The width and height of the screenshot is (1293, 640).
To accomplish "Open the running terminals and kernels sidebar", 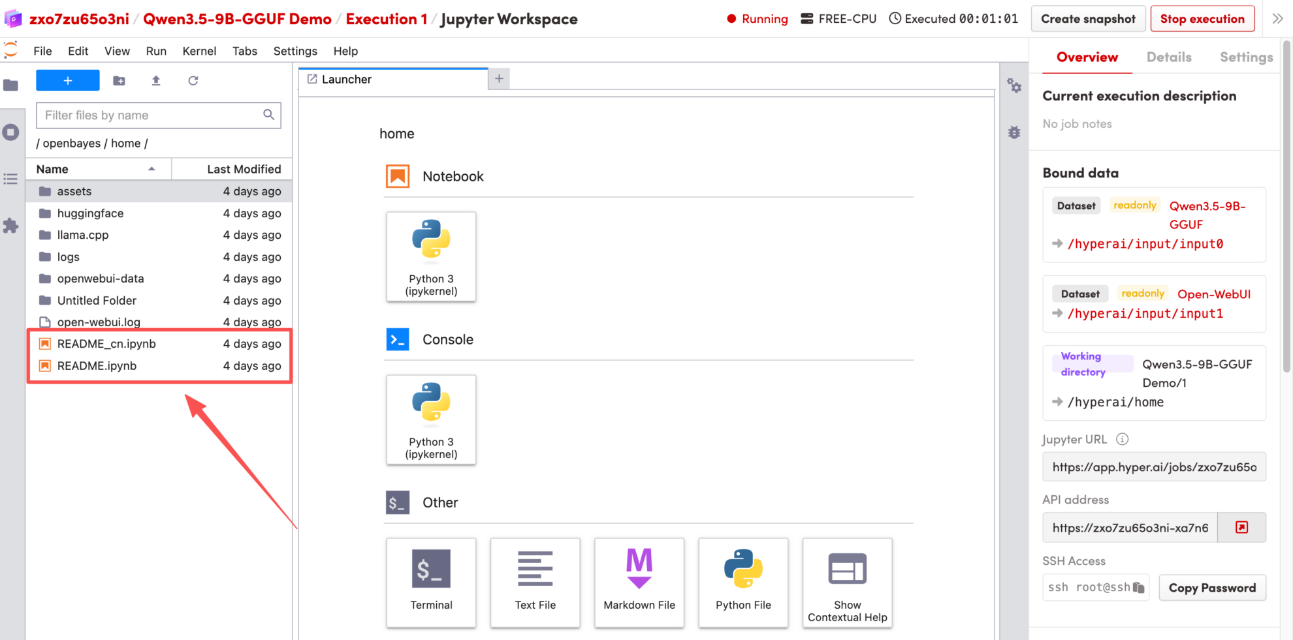I will click(10, 132).
